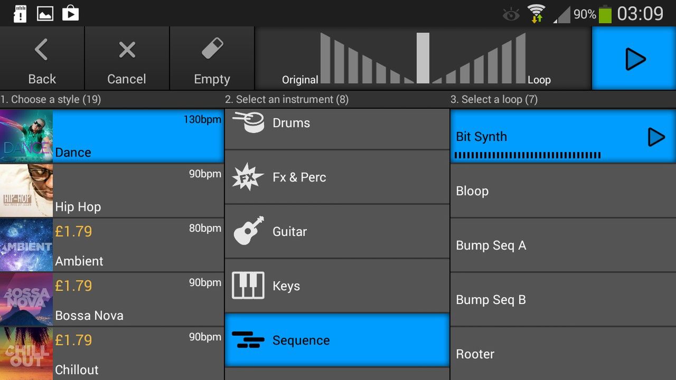Choose the Fx & Perc burst icon
The height and width of the screenshot is (380, 676).
[248, 177]
